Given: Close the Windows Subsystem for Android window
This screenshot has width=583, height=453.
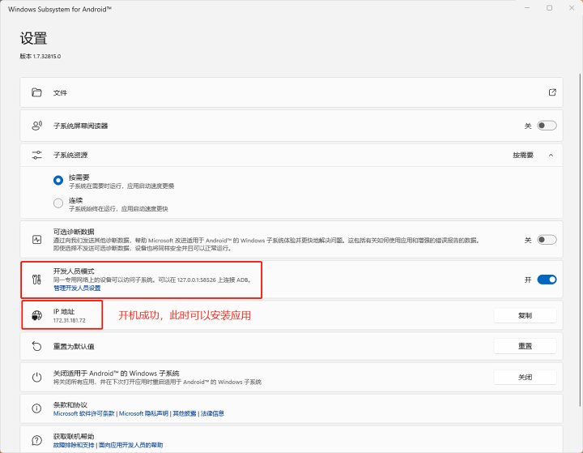Looking at the screenshot, I should [x=572, y=8].
